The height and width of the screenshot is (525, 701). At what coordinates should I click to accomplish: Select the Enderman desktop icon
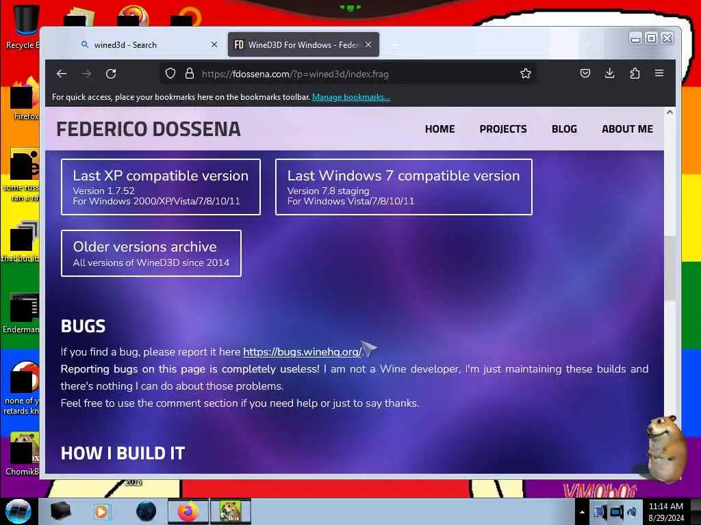point(21,313)
